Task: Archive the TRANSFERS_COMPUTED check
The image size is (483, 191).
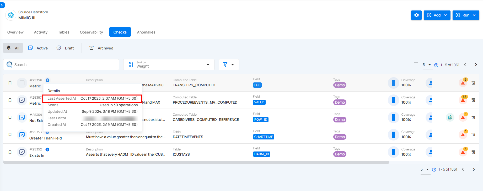Action: click(x=473, y=83)
